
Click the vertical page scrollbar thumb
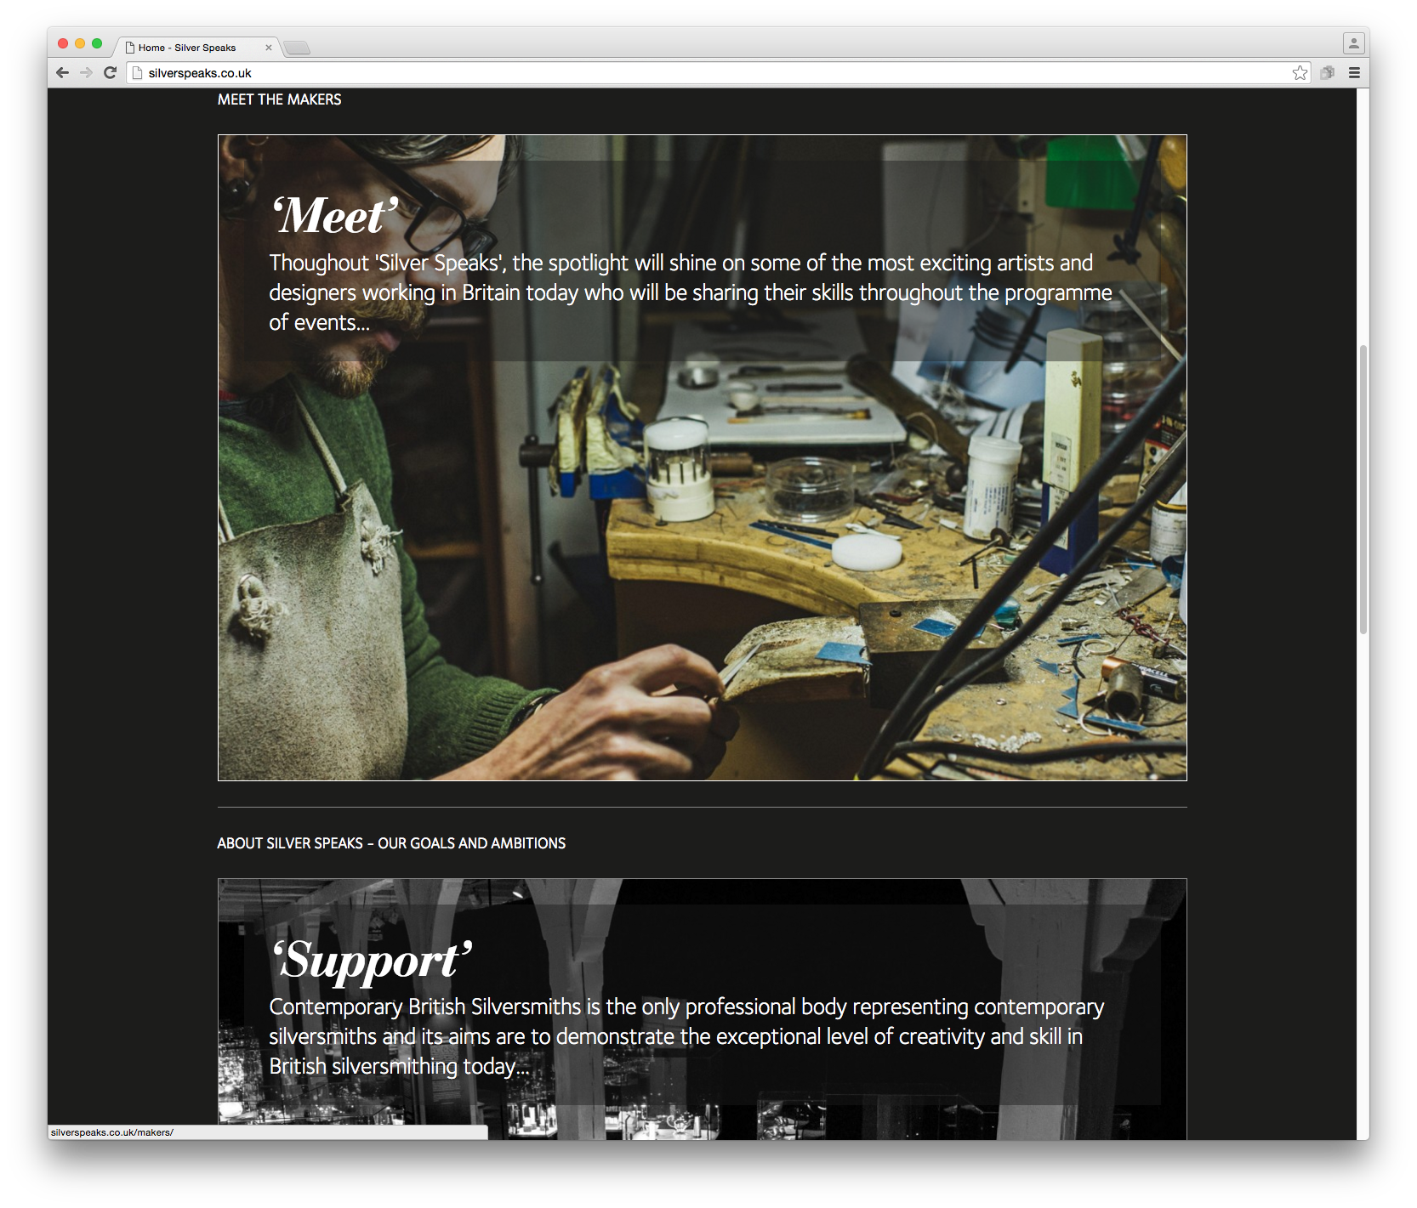[1363, 489]
